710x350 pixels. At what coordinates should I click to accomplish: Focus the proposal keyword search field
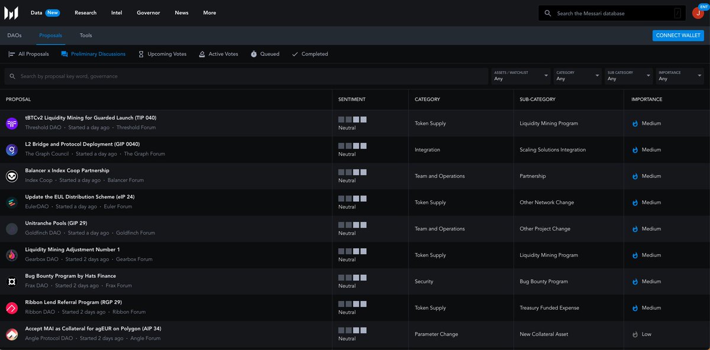246,76
